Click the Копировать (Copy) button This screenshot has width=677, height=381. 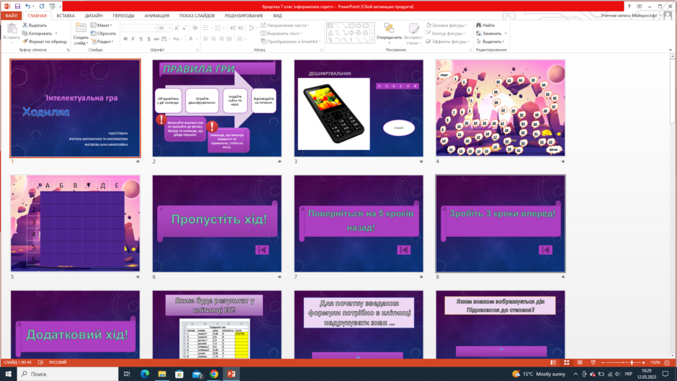[37, 33]
